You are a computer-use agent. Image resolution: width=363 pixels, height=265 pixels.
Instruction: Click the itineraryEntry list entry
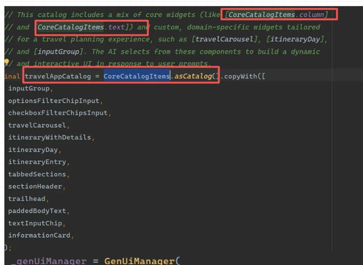[37, 162]
